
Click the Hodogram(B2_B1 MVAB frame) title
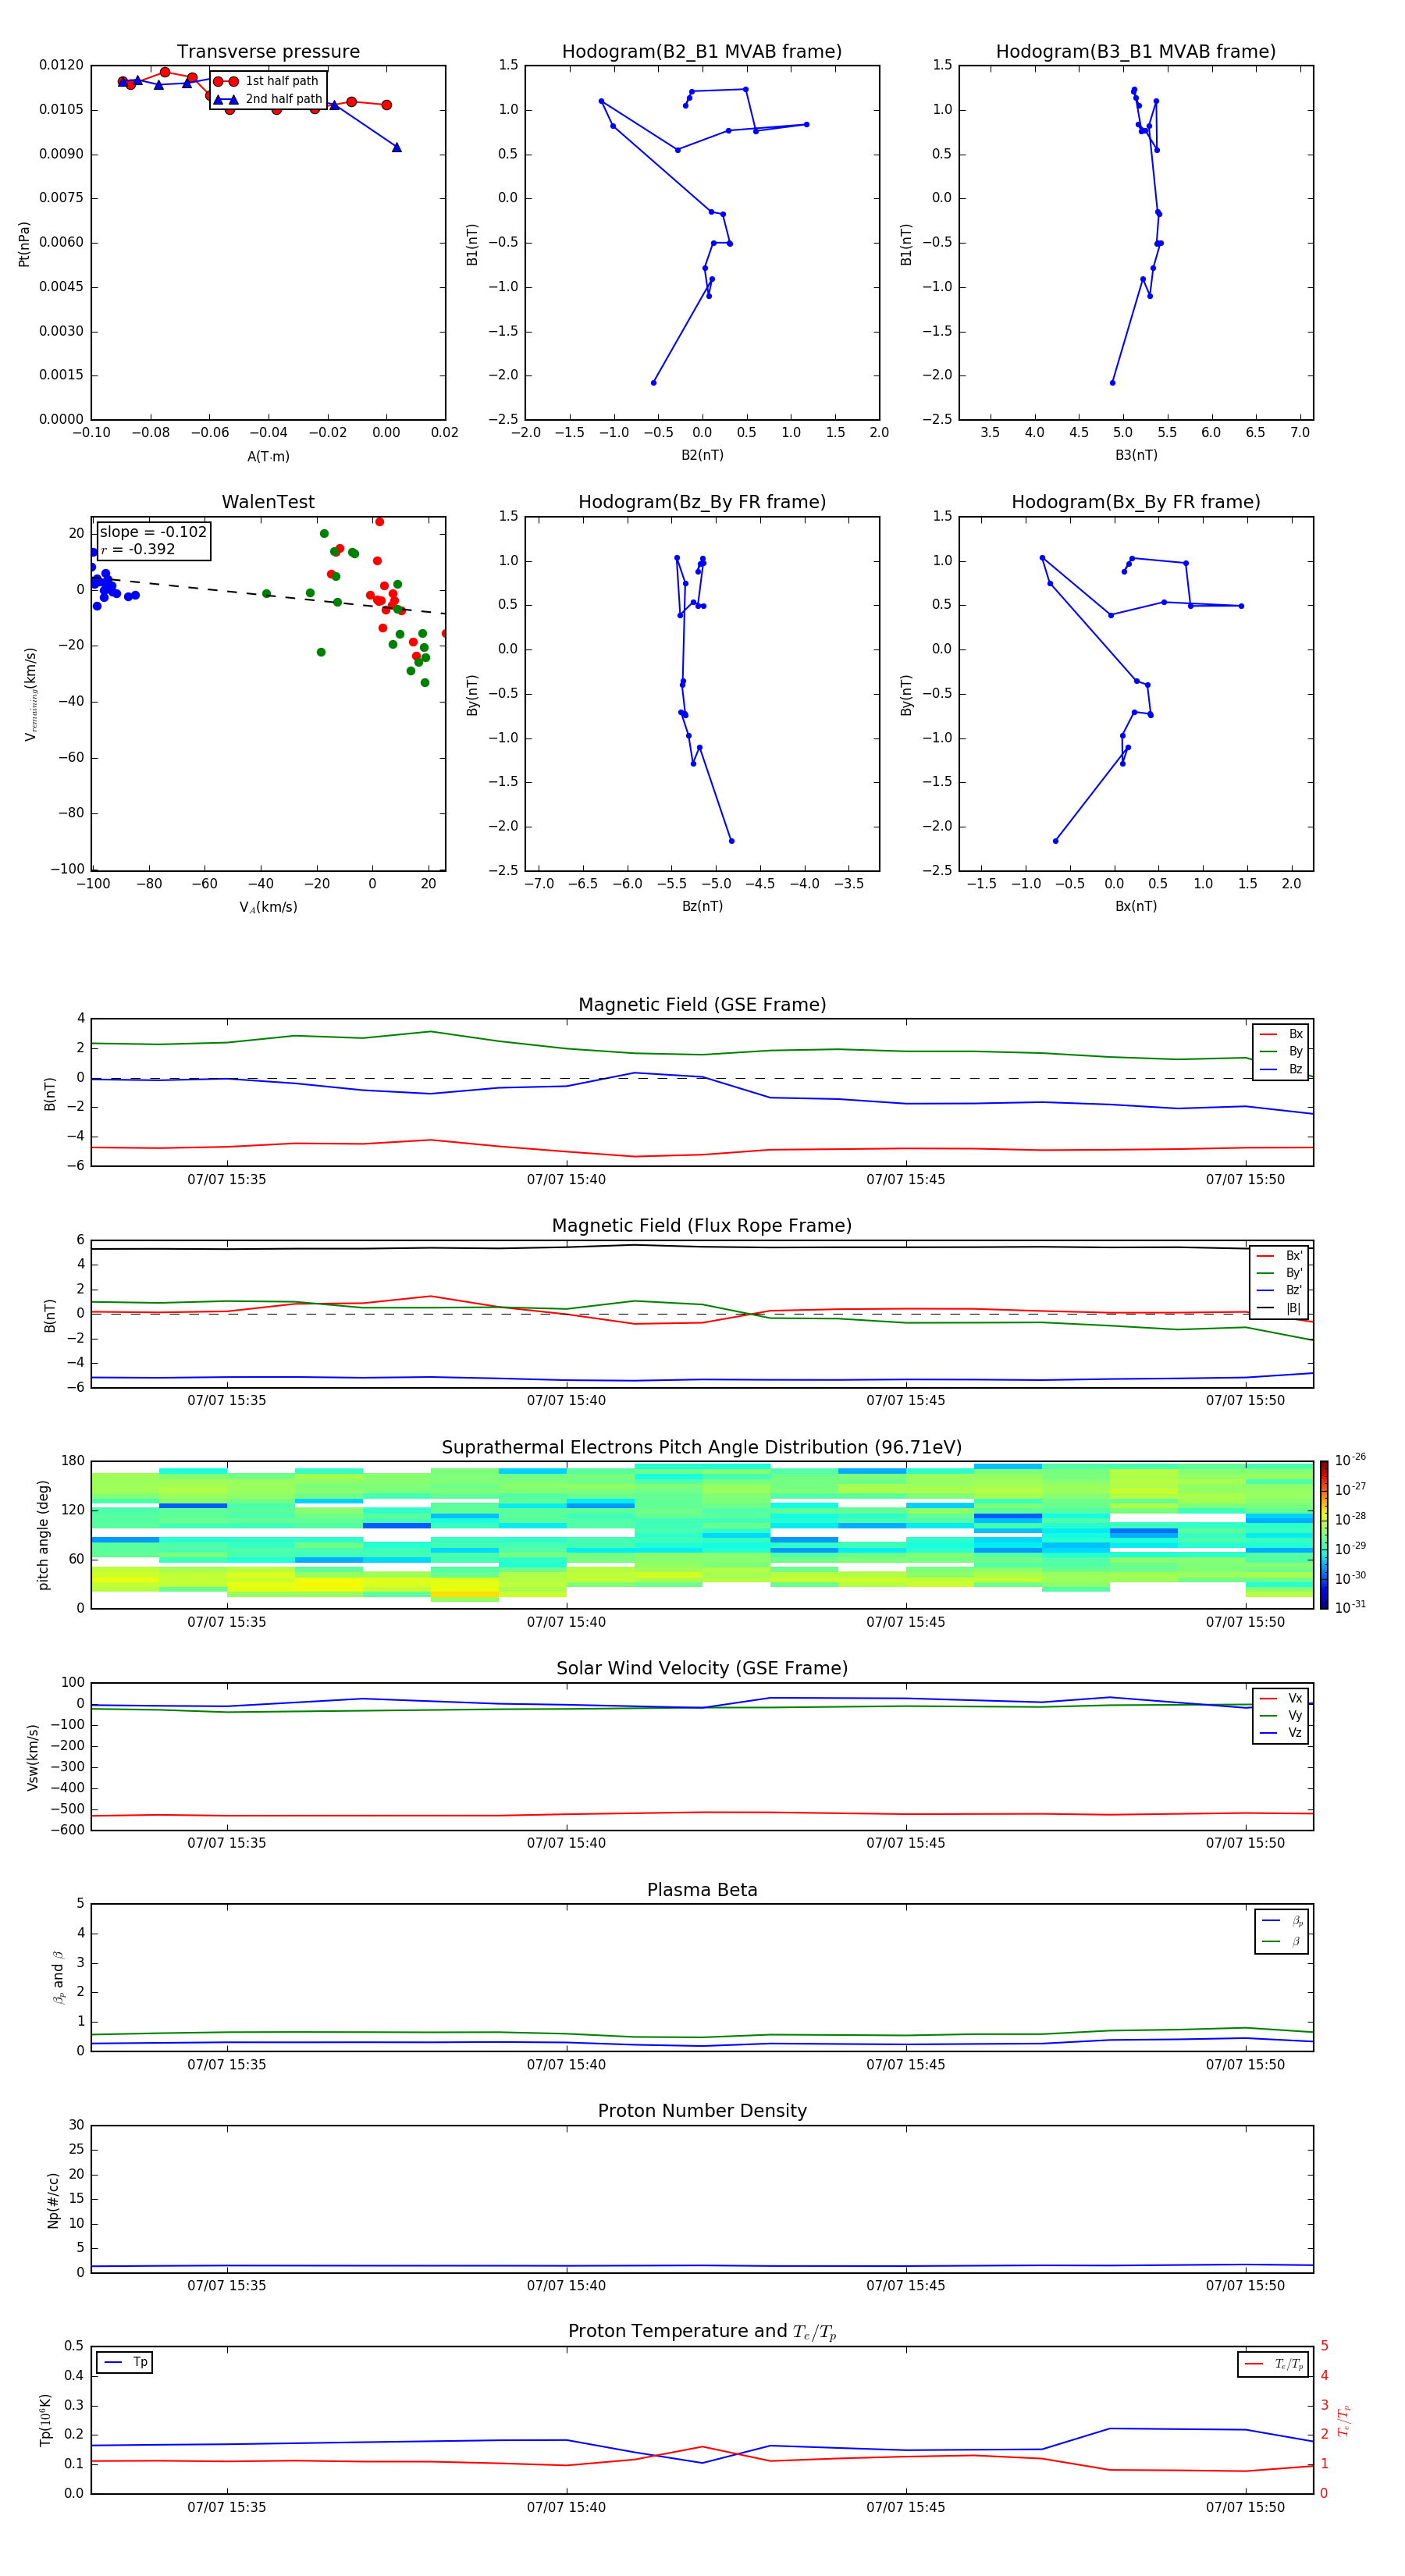click(x=702, y=52)
